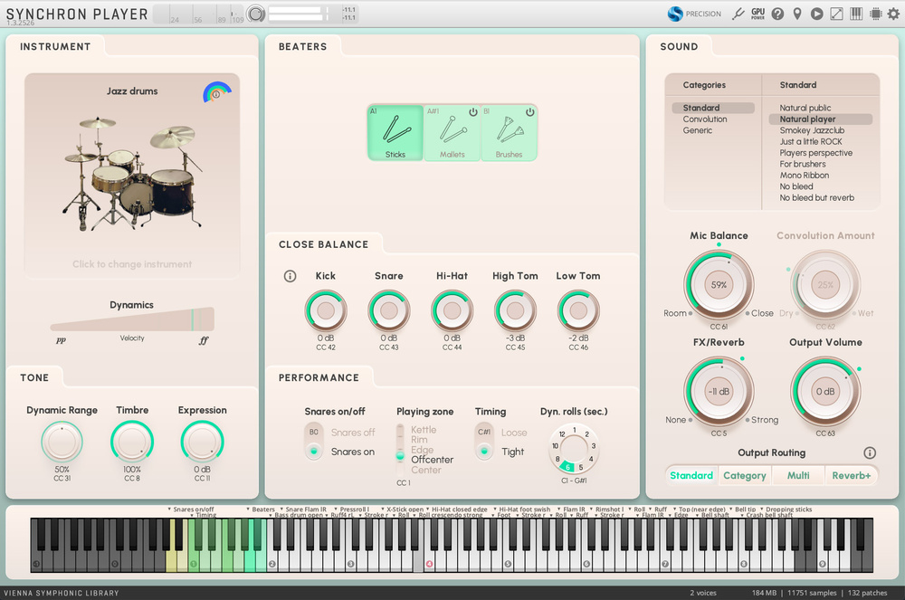The width and height of the screenshot is (905, 600).
Task: Click the play button icon in the top toolbar
Action: [816, 14]
